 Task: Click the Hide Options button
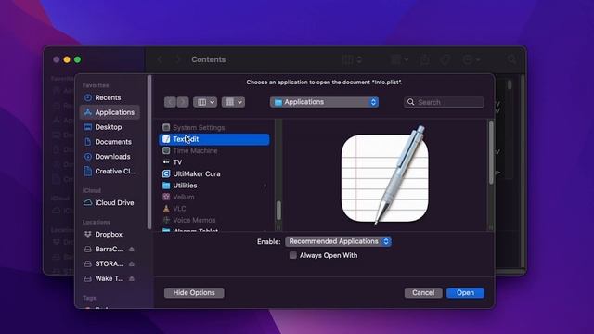click(194, 293)
